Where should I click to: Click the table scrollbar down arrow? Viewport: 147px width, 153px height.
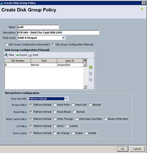pyautogui.click(x=85, y=87)
